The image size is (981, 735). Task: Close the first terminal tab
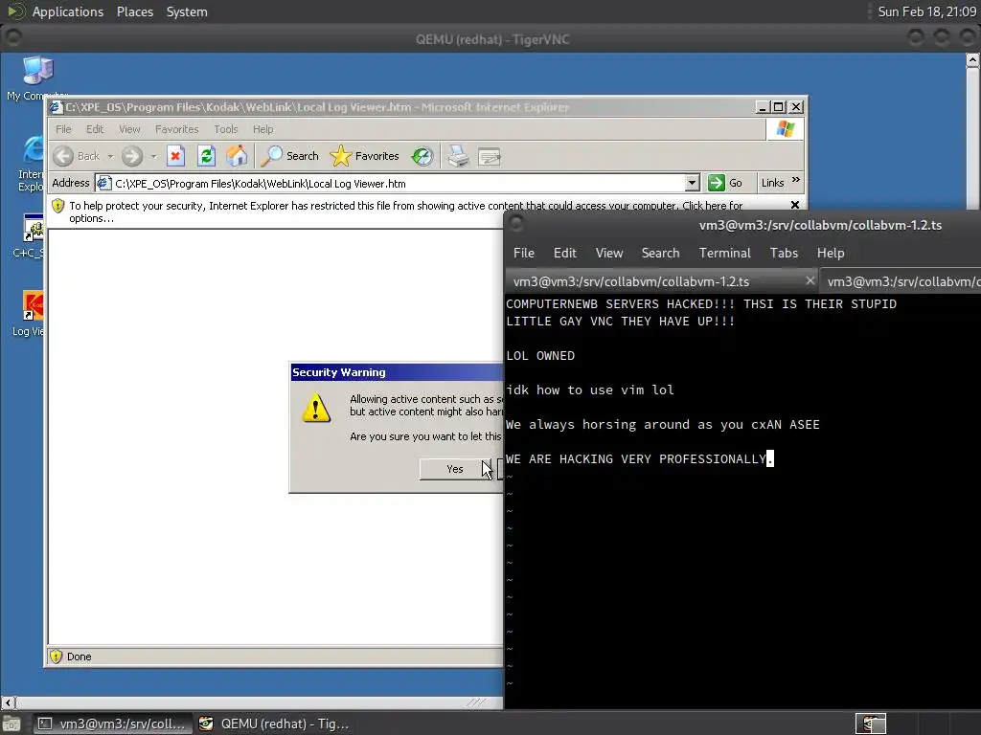pos(810,280)
